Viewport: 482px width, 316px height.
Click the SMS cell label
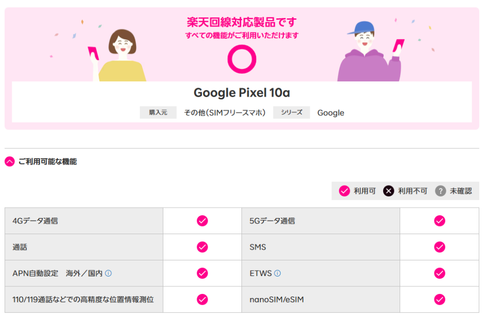[x=257, y=247]
